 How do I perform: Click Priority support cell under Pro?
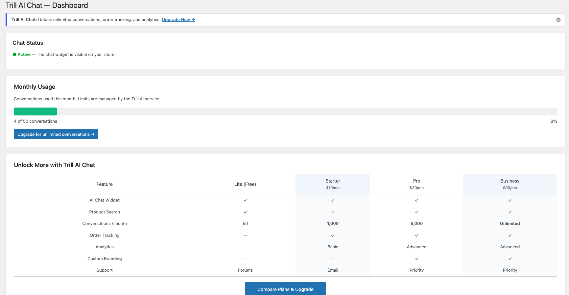pyautogui.click(x=416, y=270)
